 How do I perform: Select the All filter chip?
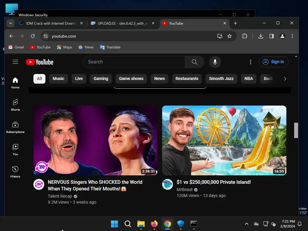[x=39, y=79]
